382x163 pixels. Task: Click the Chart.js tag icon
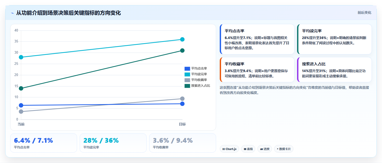tap(224, 149)
